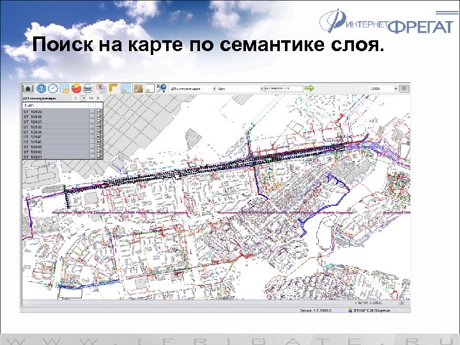Click the user name entry in bottom bar
460x345 pixels.
(369, 310)
